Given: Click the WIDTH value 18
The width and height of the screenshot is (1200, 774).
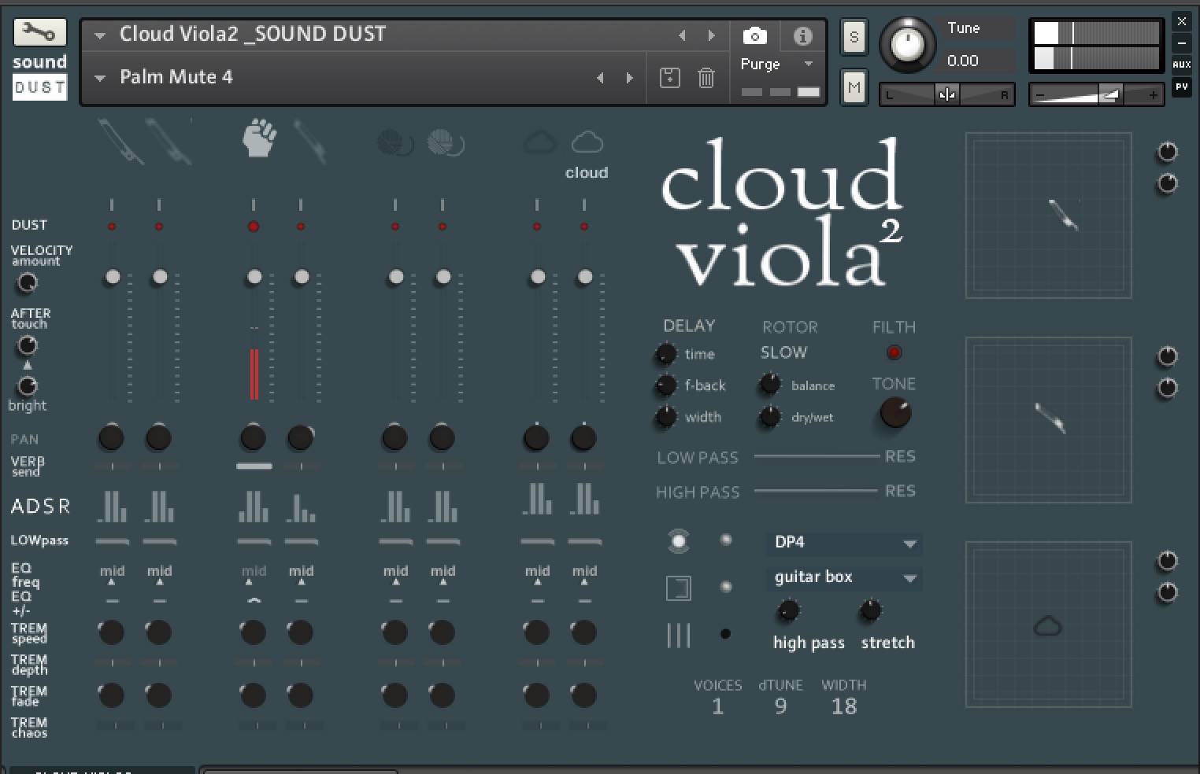Looking at the screenshot, I should [843, 706].
